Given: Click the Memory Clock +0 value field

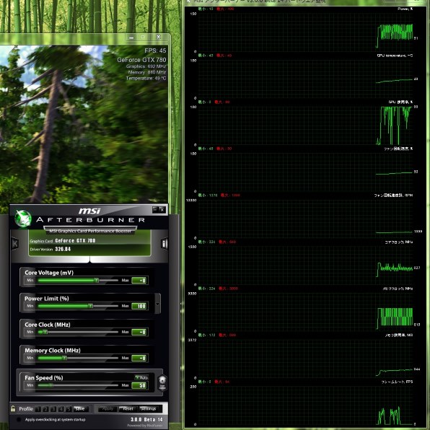Looking at the screenshot, I should [139, 358].
